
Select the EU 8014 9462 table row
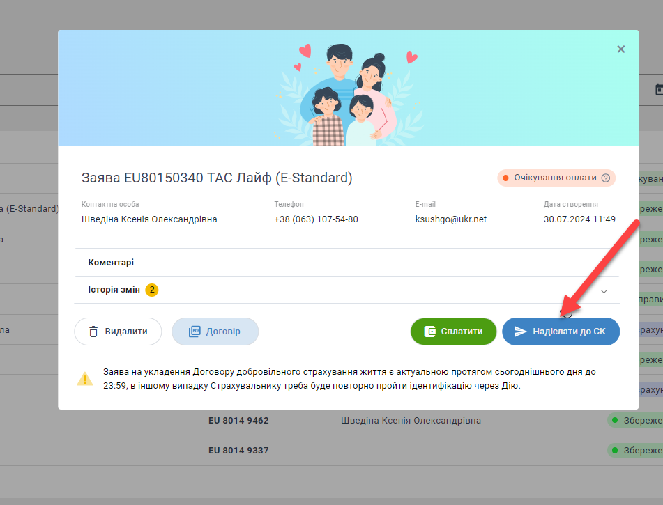pyautogui.click(x=238, y=421)
